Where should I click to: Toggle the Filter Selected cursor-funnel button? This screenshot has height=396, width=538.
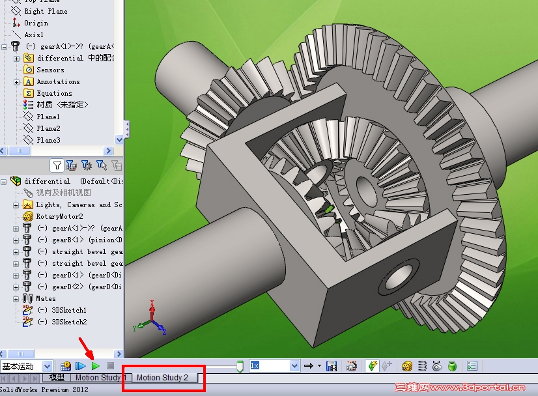pyautogui.click(x=102, y=165)
